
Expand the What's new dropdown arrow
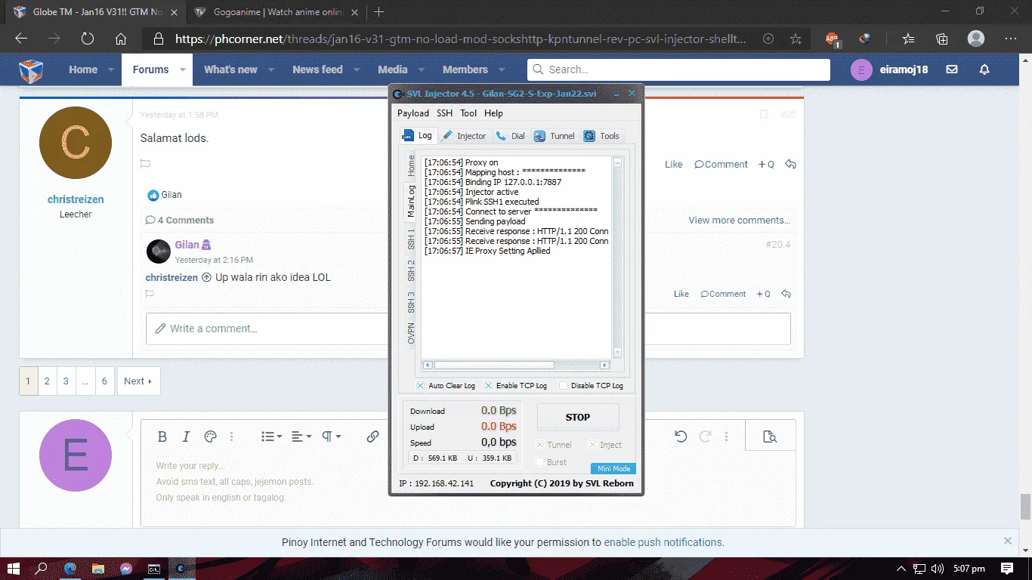[x=270, y=69]
